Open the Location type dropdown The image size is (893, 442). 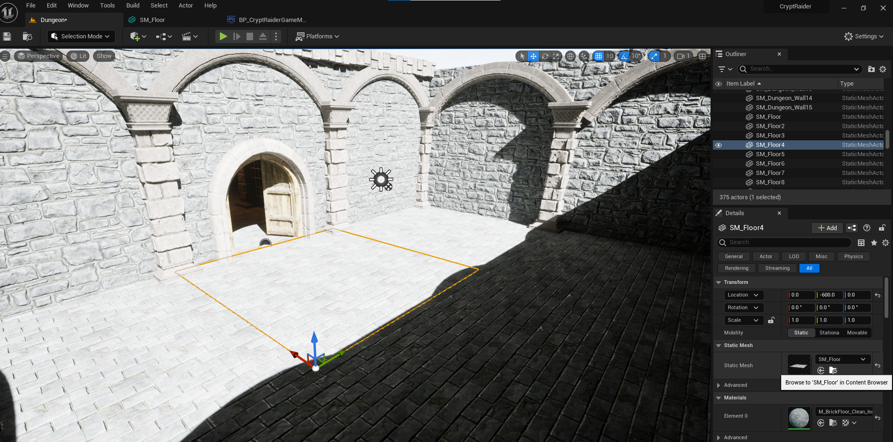(x=743, y=295)
